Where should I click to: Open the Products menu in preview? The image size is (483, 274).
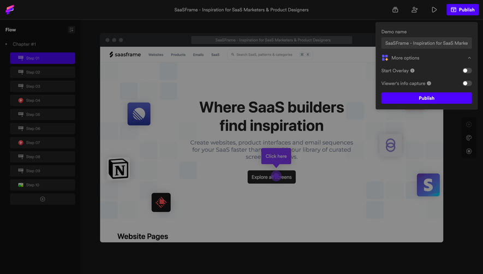tap(178, 55)
